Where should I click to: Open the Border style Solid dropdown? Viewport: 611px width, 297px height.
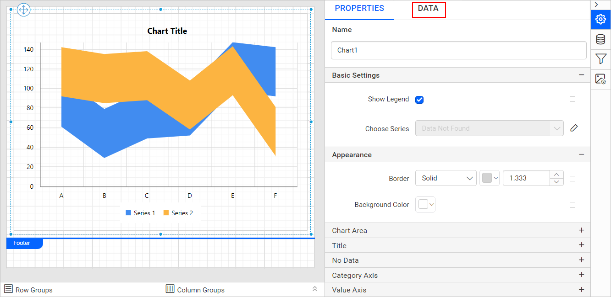point(446,178)
